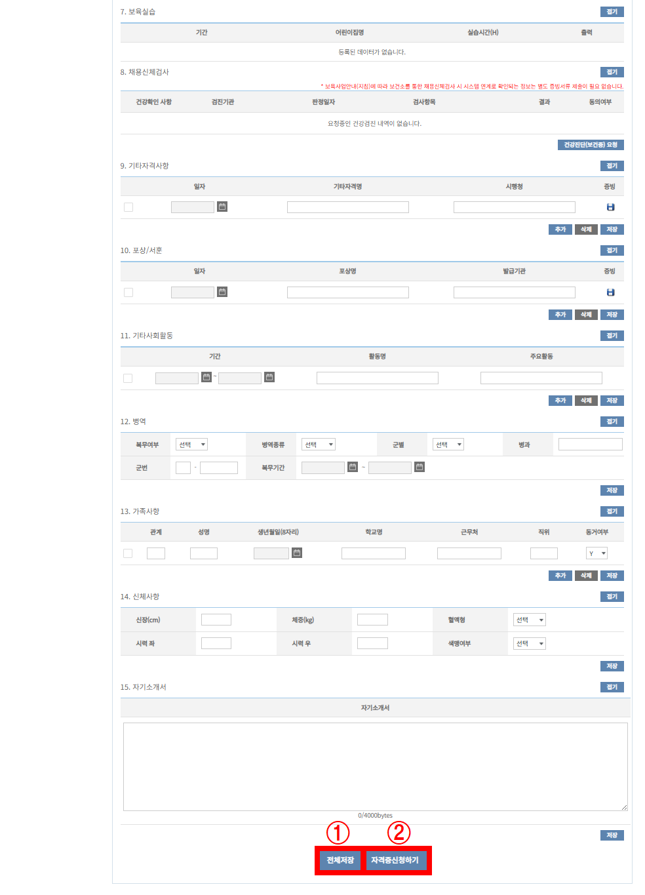Click the 체중(kg) input field
The image size is (645, 895).
point(372,620)
